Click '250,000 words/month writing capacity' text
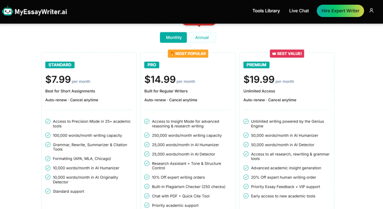Screen dimensions: 383x209 click(x=187, y=135)
